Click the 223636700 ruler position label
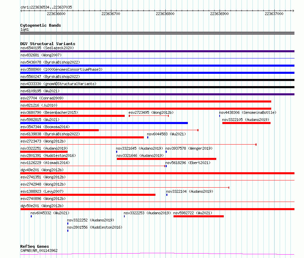304x258 pixels. coord(111,14)
